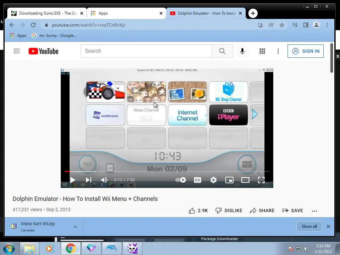
Task: Click the address bar URL
Action: pos(88,25)
